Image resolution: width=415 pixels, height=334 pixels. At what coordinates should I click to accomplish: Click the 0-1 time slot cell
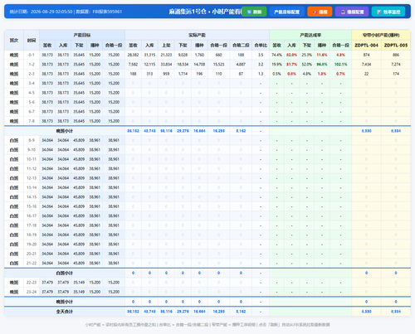pyautogui.click(x=32, y=55)
